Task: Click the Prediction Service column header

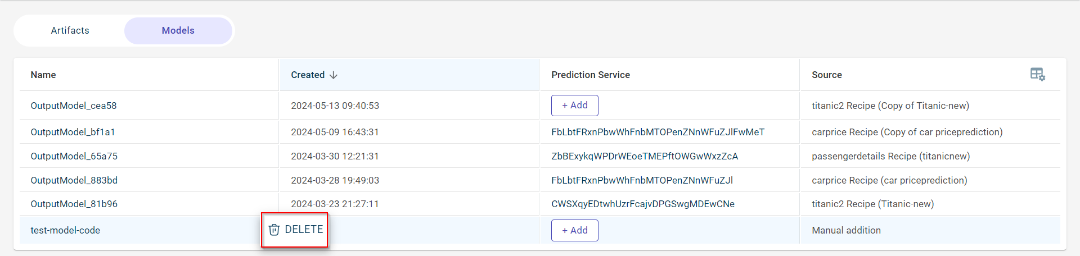Action: (x=590, y=75)
